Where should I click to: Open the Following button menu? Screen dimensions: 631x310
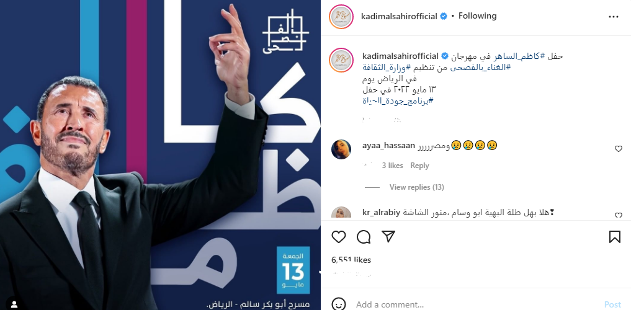(x=477, y=16)
